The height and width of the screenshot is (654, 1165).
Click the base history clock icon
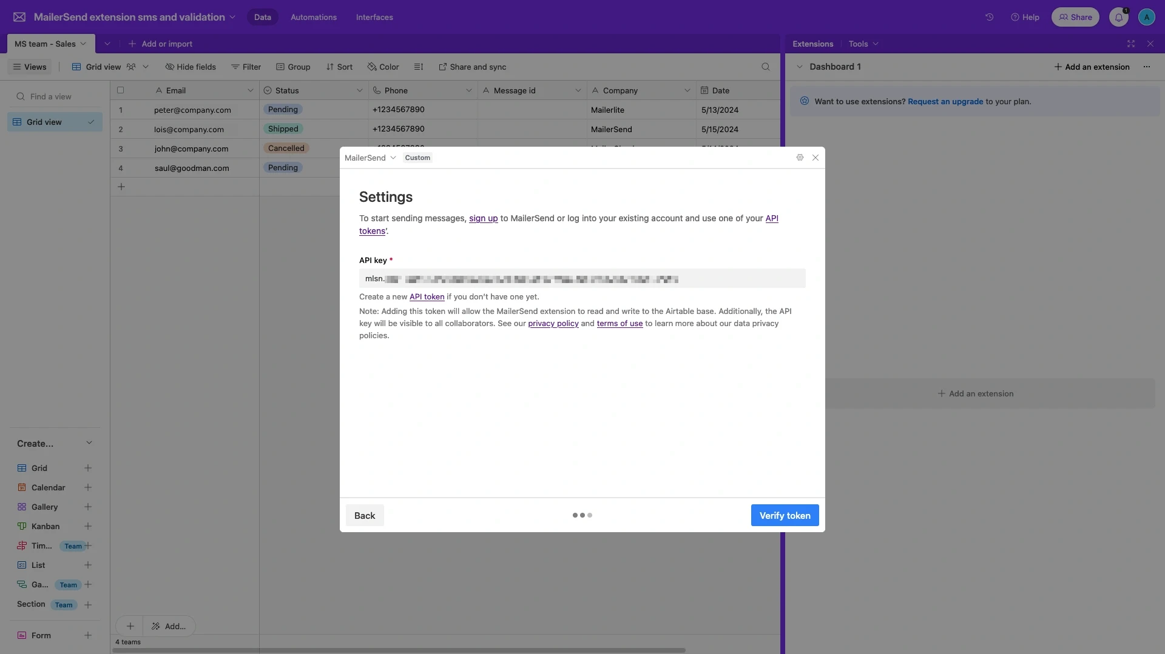coord(989,17)
